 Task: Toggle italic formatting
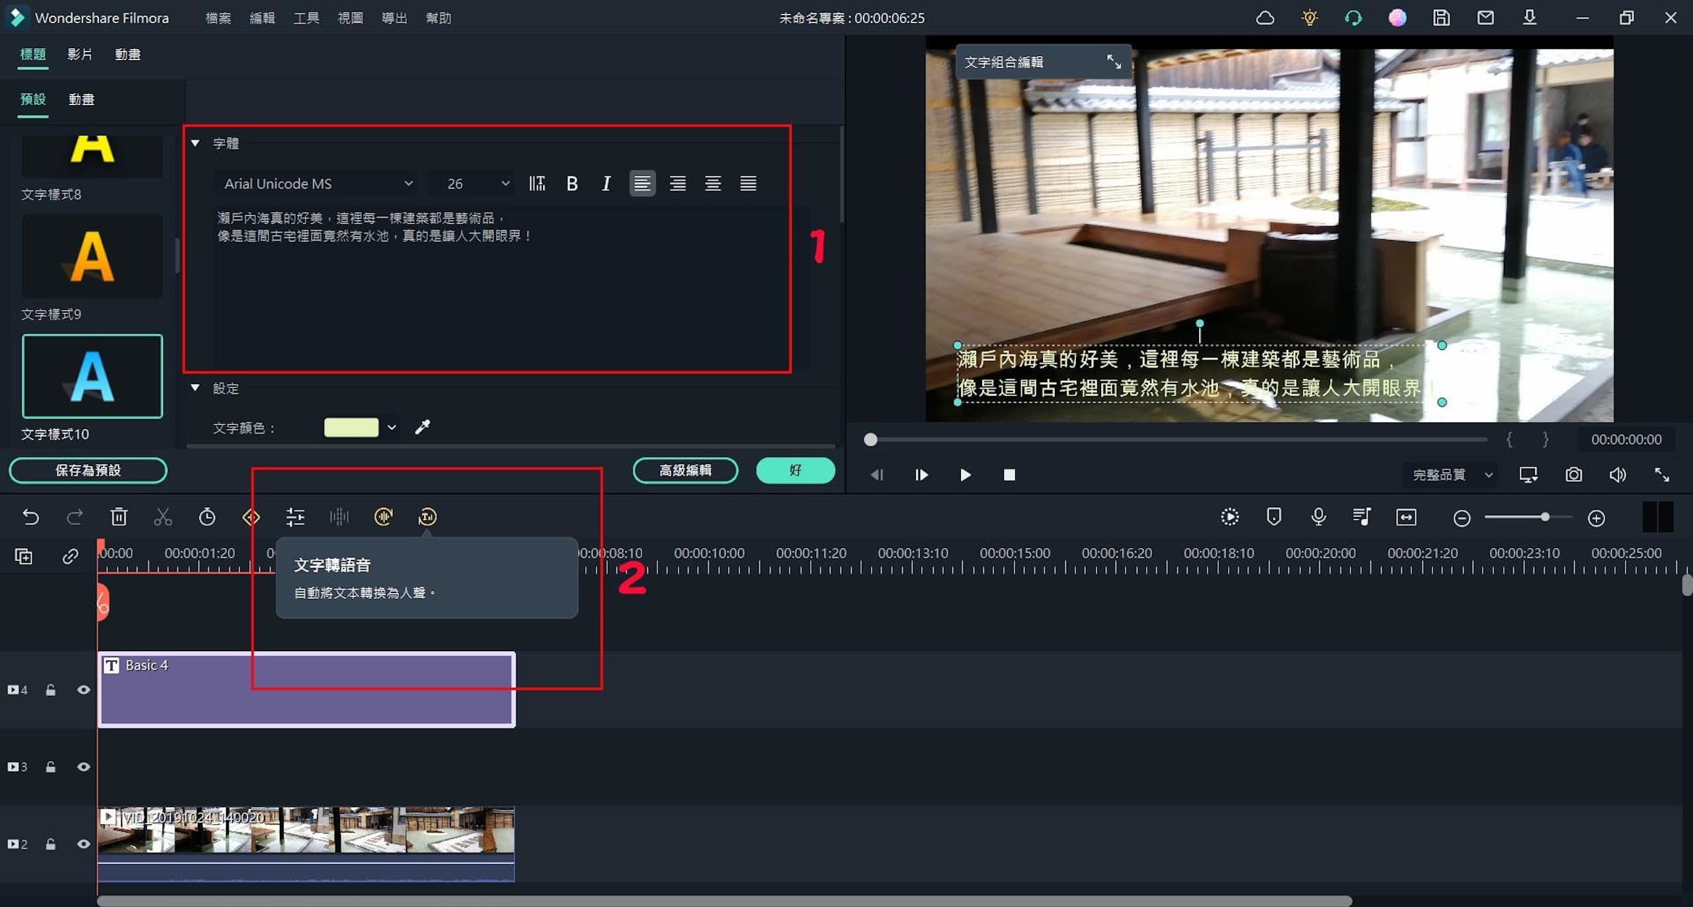pyautogui.click(x=606, y=184)
